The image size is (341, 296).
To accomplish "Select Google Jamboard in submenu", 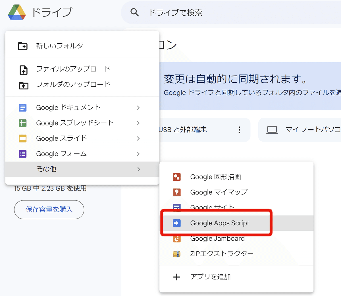I will tap(236, 238).
